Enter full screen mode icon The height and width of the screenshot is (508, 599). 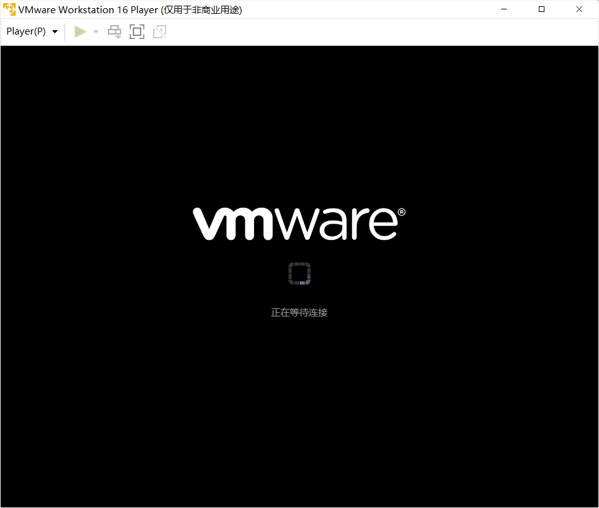[137, 32]
